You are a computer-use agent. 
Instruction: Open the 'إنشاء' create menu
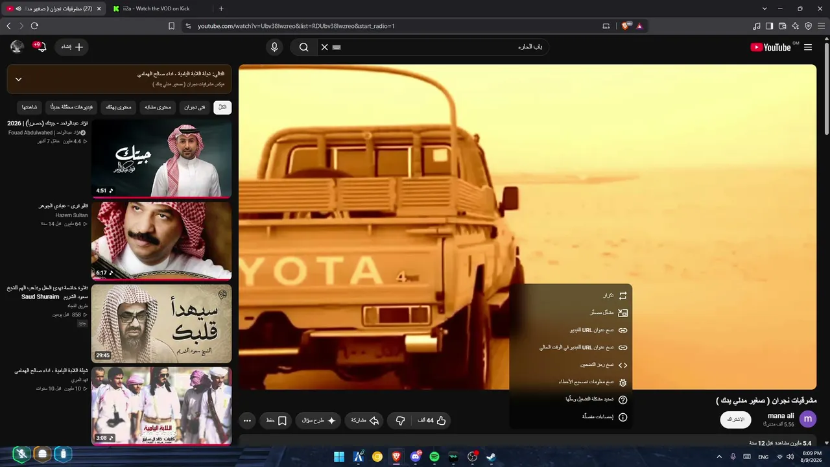(x=72, y=47)
